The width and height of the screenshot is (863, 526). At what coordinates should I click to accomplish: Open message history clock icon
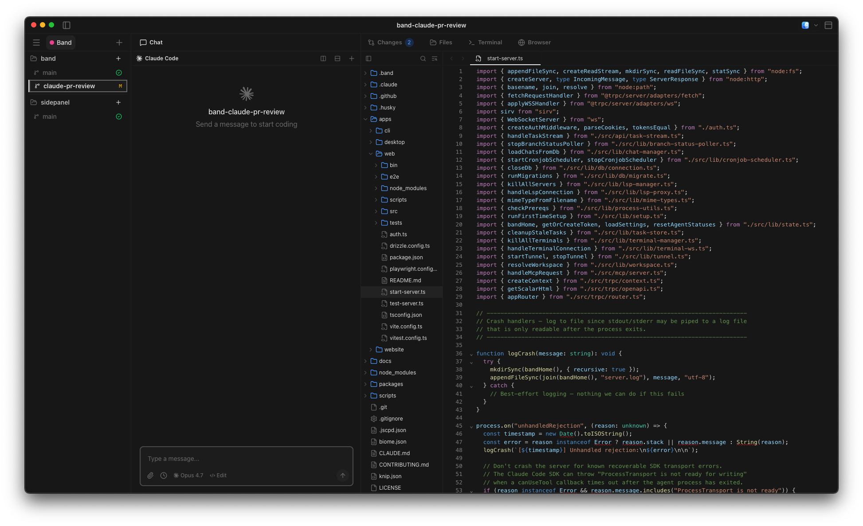(164, 475)
